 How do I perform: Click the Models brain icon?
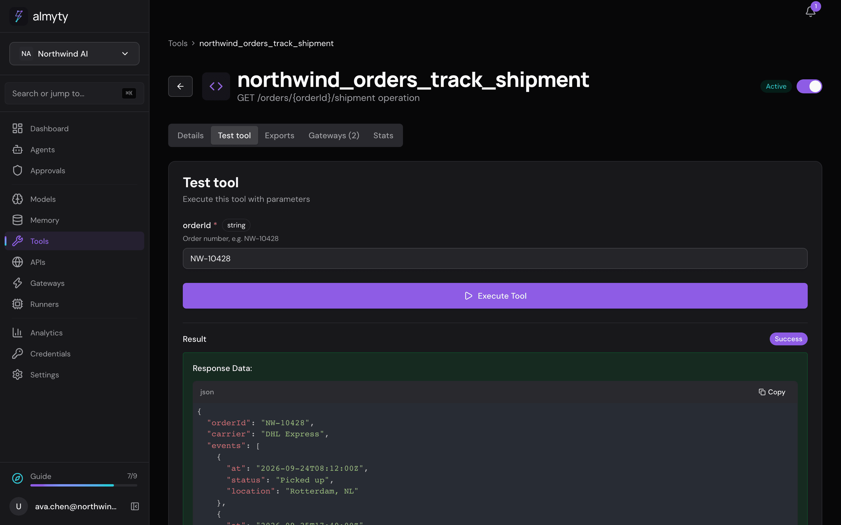coord(18,199)
